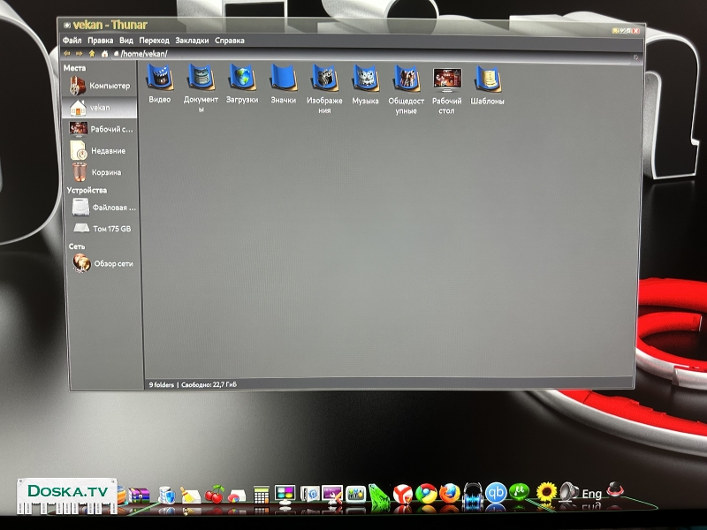Open the mixer settings icon in dock
The height and width of the screenshot is (530, 707).
355,495
